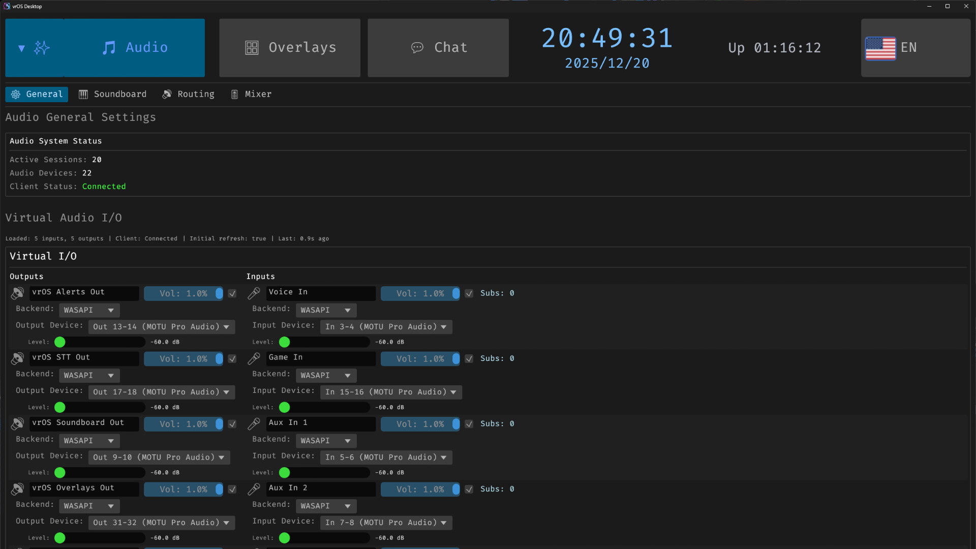Uncheck the checkbox beside vrOS STT Out

pos(232,359)
